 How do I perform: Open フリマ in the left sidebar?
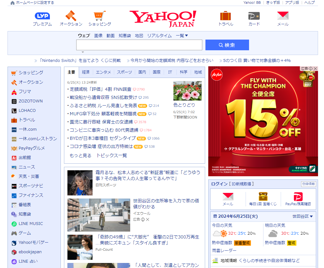pyautogui.click(x=25, y=91)
